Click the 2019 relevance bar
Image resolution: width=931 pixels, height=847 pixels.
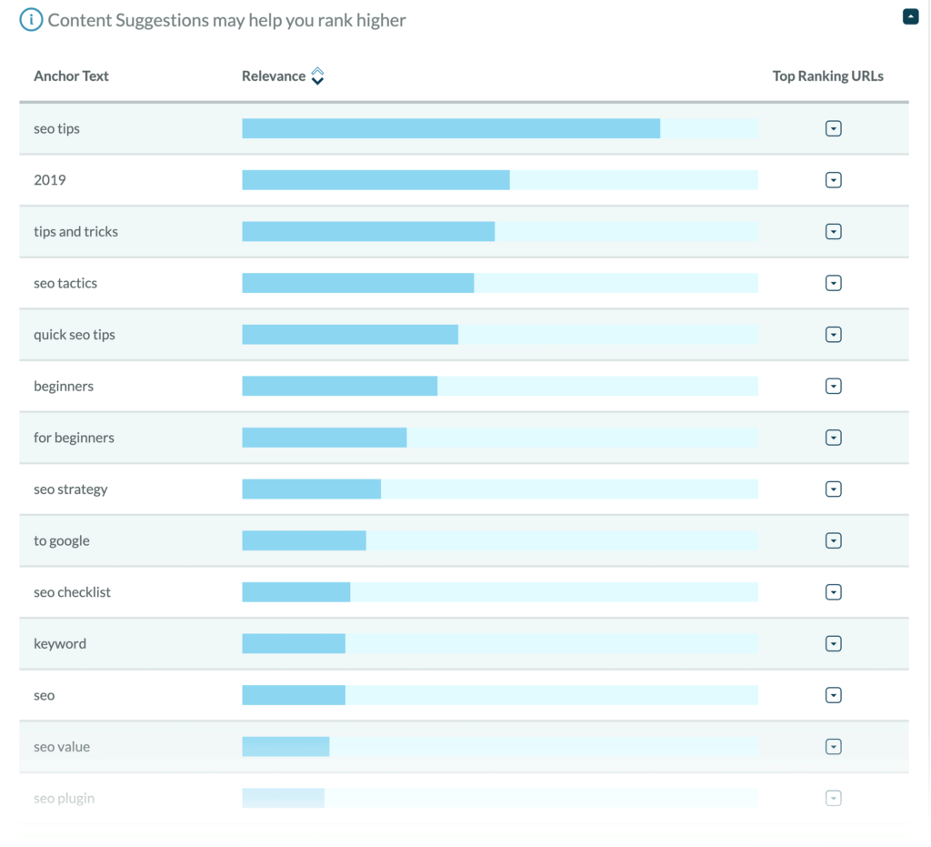(375, 180)
